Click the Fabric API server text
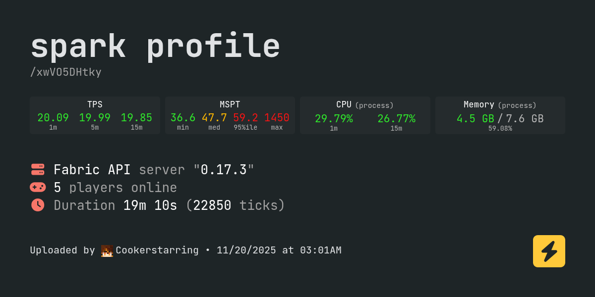Image resolution: width=595 pixels, height=297 pixels. pos(92,170)
